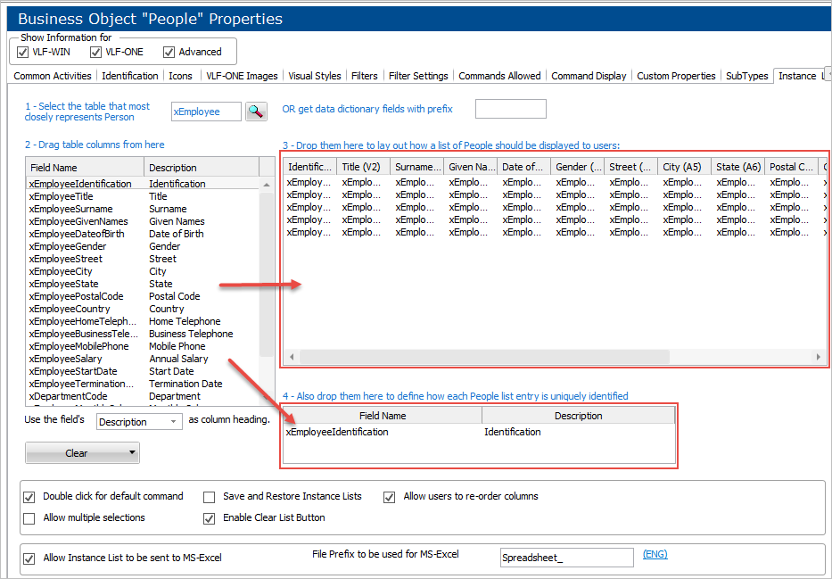Viewport: 832px width, 579px height.
Task: Open the Custom Properties tab
Action: click(x=676, y=76)
